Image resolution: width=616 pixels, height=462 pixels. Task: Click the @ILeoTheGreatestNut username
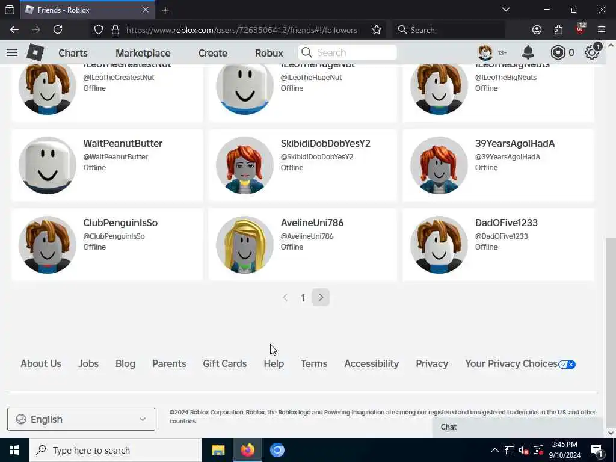pyautogui.click(x=119, y=78)
